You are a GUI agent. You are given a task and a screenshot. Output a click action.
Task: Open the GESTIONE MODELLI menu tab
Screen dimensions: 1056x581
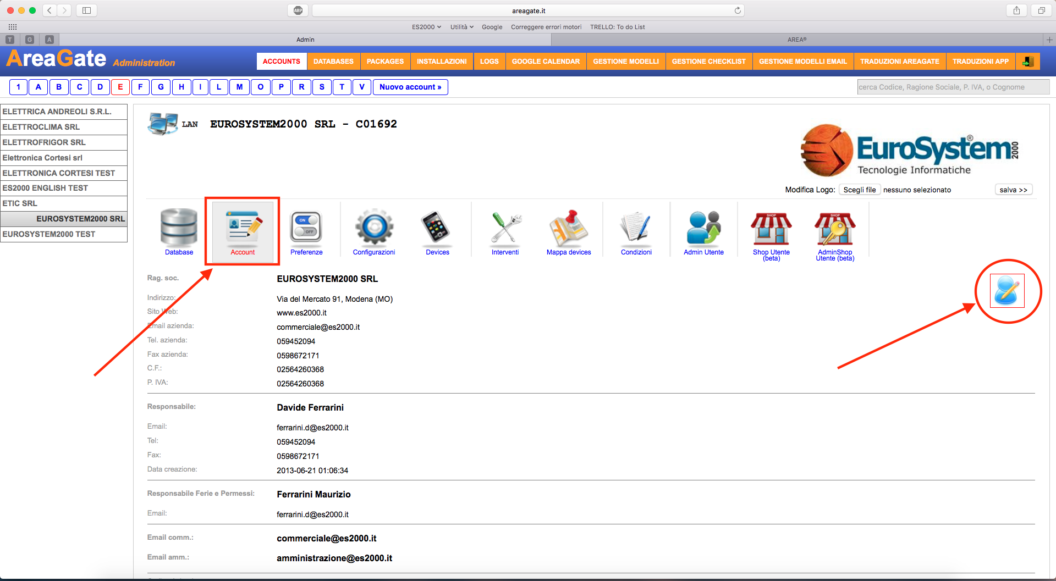coord(626,62)
